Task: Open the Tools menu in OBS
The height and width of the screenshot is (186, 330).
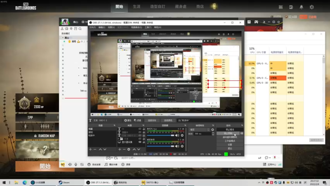Action: pos(148,27)
